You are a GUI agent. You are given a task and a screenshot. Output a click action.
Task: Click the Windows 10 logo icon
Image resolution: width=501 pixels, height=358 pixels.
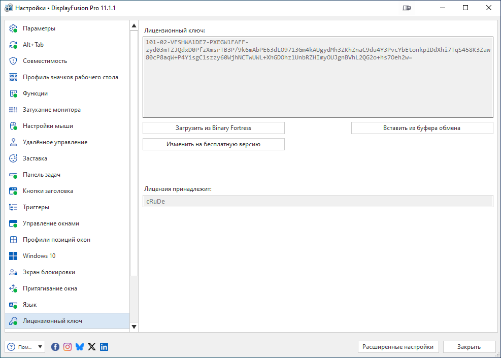(x=14, y=256)
